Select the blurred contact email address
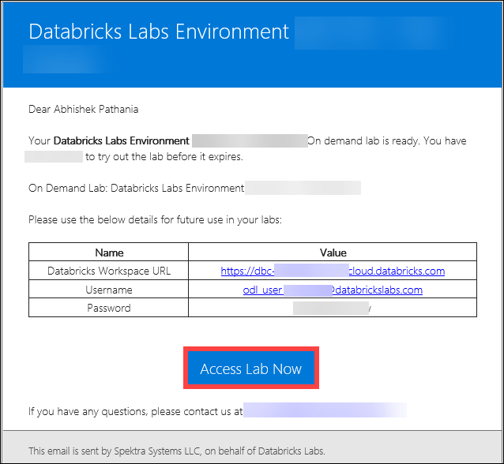 (x=325, y=410)
